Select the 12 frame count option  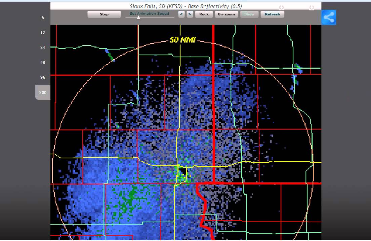point(43,33)
